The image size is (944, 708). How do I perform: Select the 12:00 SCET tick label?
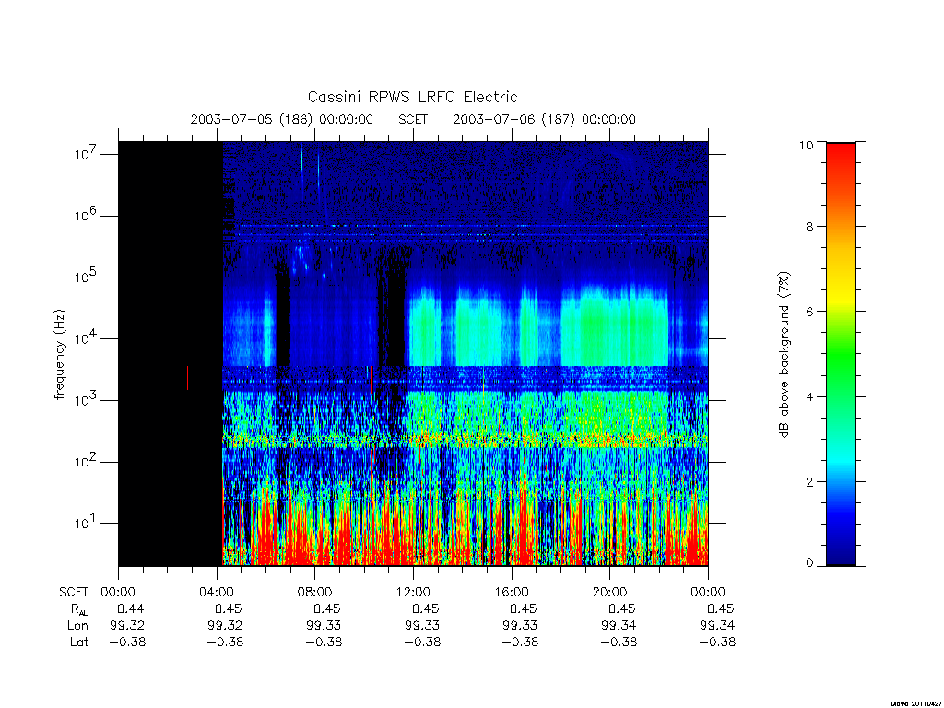[413, 592]
